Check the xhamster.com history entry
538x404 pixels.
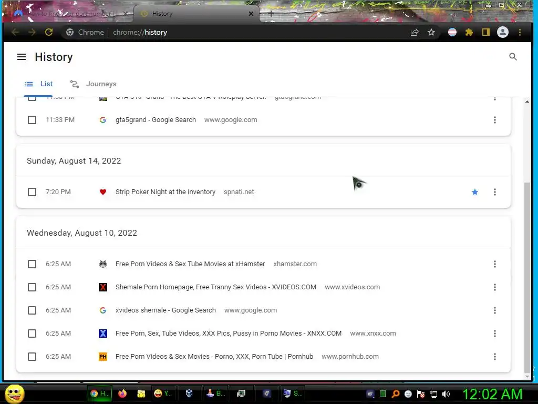(32, 264)
